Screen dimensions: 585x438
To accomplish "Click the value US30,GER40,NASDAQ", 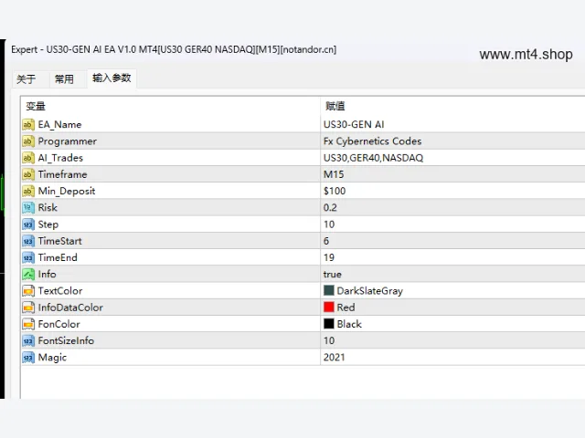I will tap(373, 158).
